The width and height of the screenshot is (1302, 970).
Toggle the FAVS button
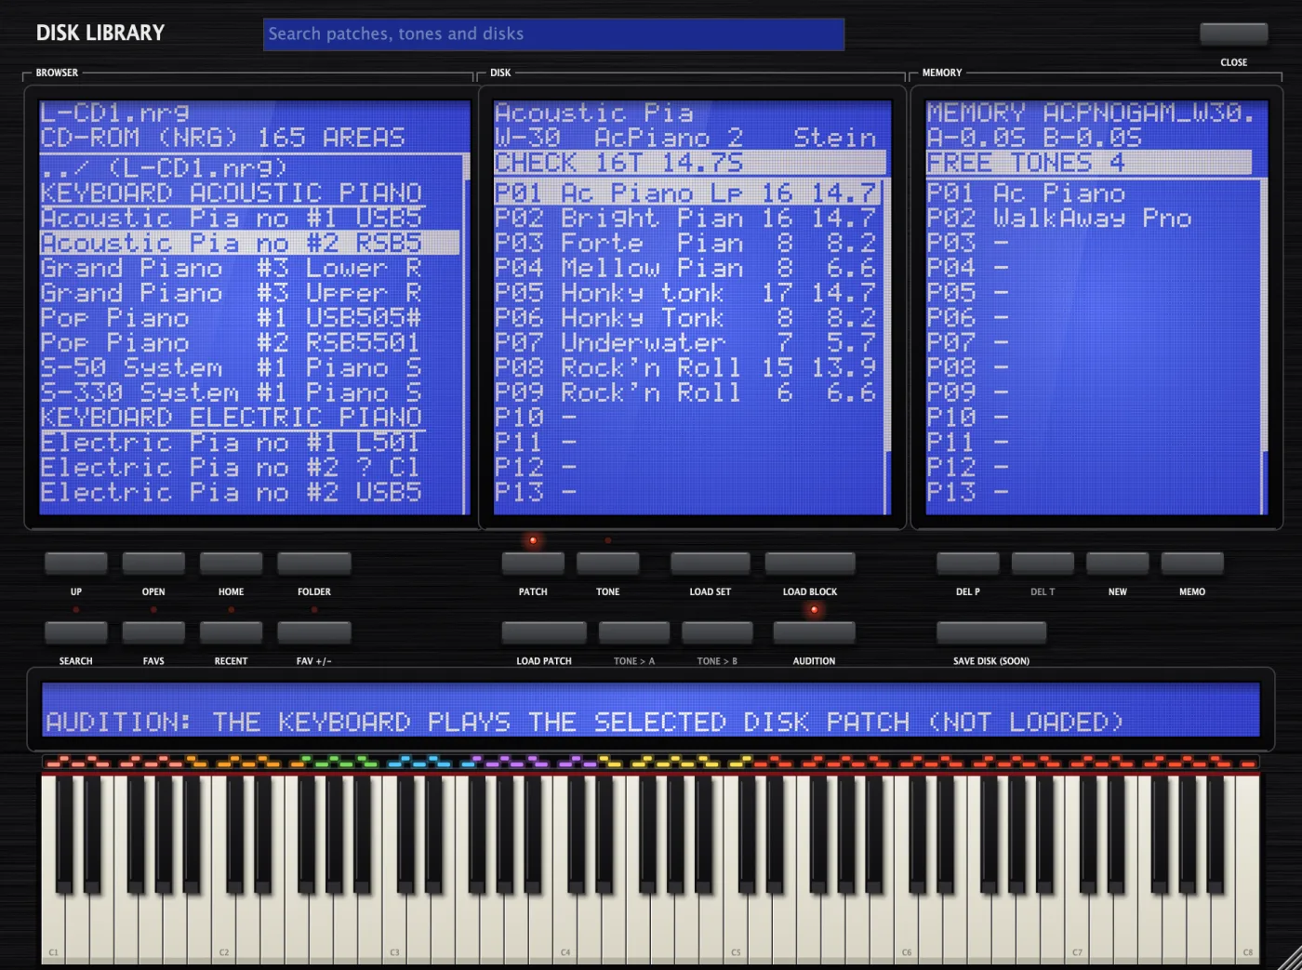coord(153,632)
